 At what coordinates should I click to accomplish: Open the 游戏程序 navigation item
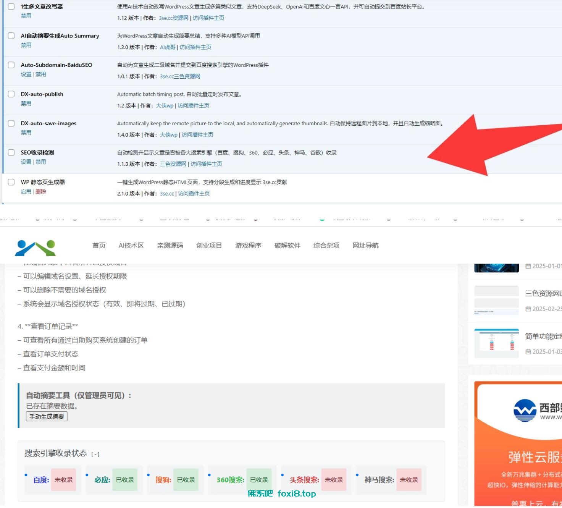248,246
